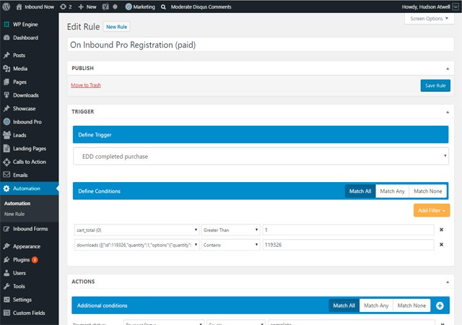Collapse the Publish panel
The height and width of the screenshot is (325, 462).
pyautogui.click(x=448, y=69)
